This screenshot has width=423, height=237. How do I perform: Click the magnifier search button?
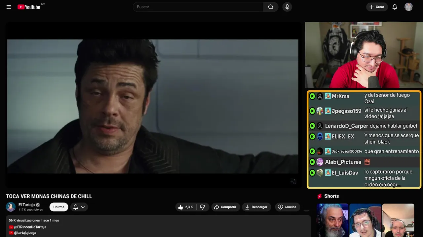pyautogui.click(x=271, y=7)
